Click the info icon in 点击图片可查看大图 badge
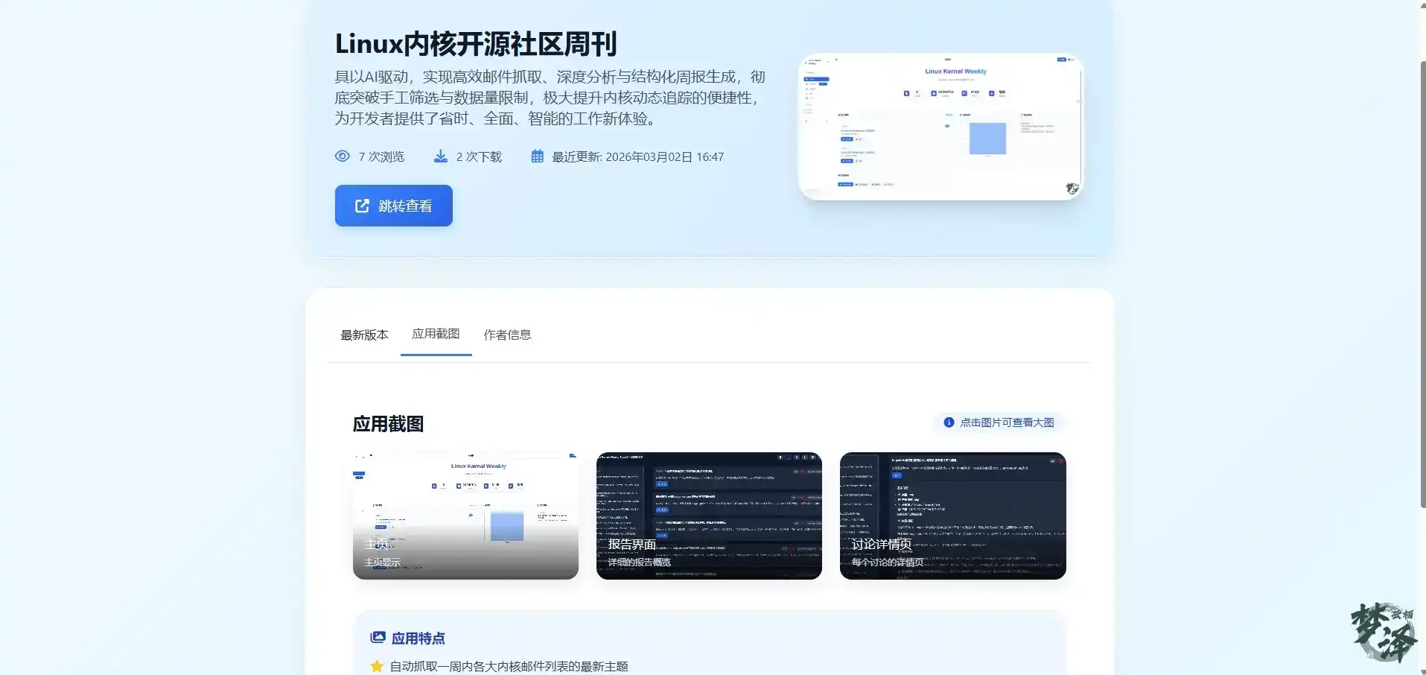This screenshot has height=675, width=1426. 949,422
